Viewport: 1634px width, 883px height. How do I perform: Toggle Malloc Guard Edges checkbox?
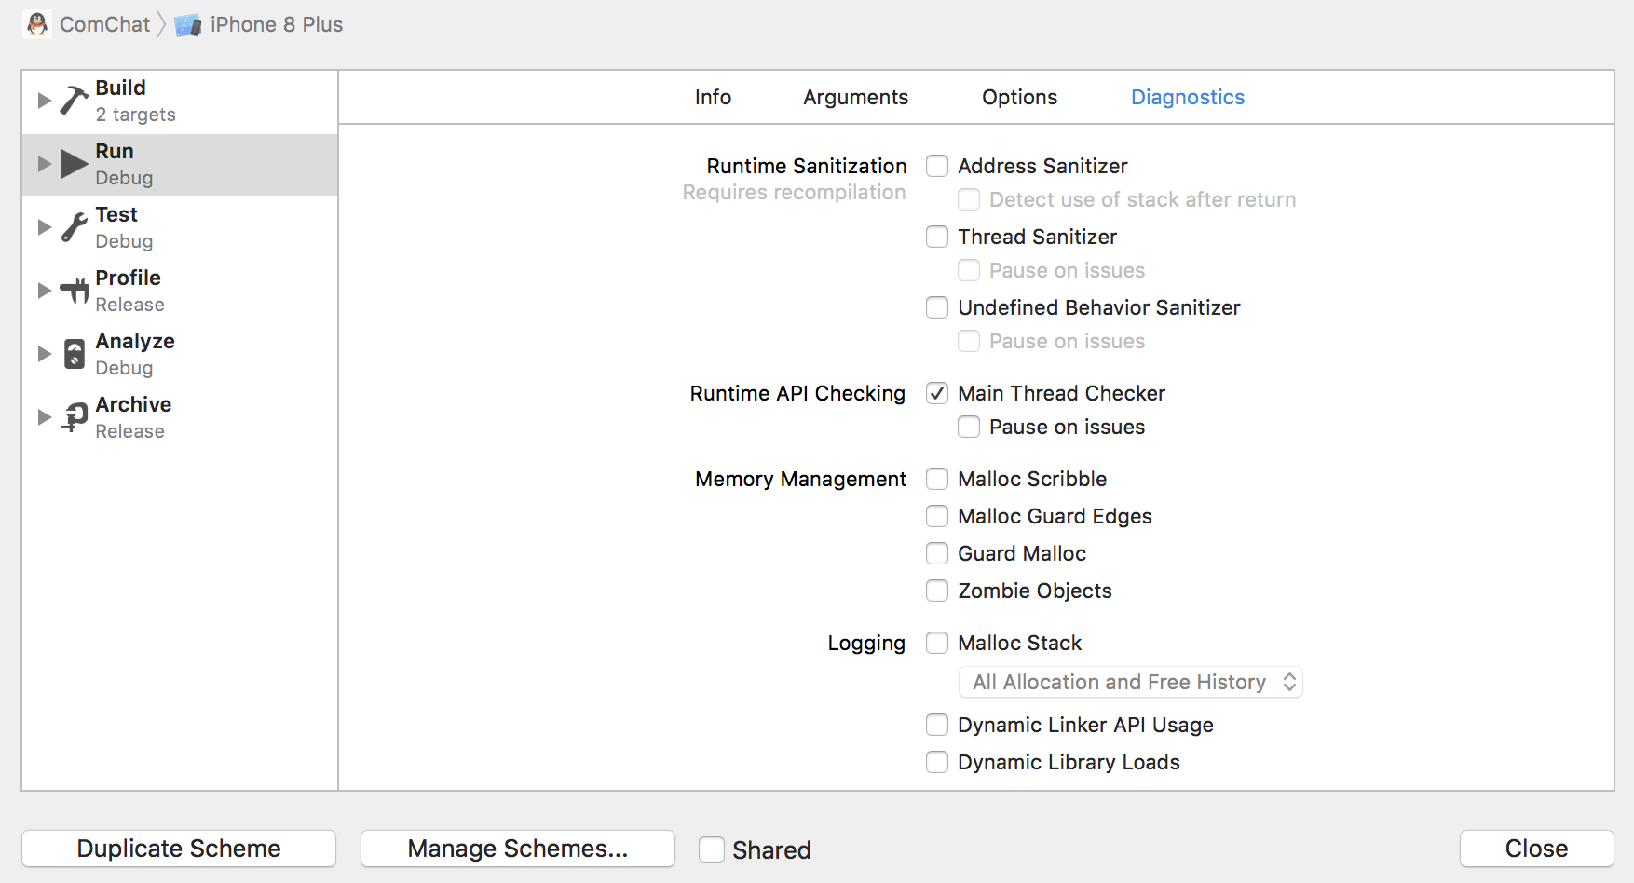click(x=937, y=516)
